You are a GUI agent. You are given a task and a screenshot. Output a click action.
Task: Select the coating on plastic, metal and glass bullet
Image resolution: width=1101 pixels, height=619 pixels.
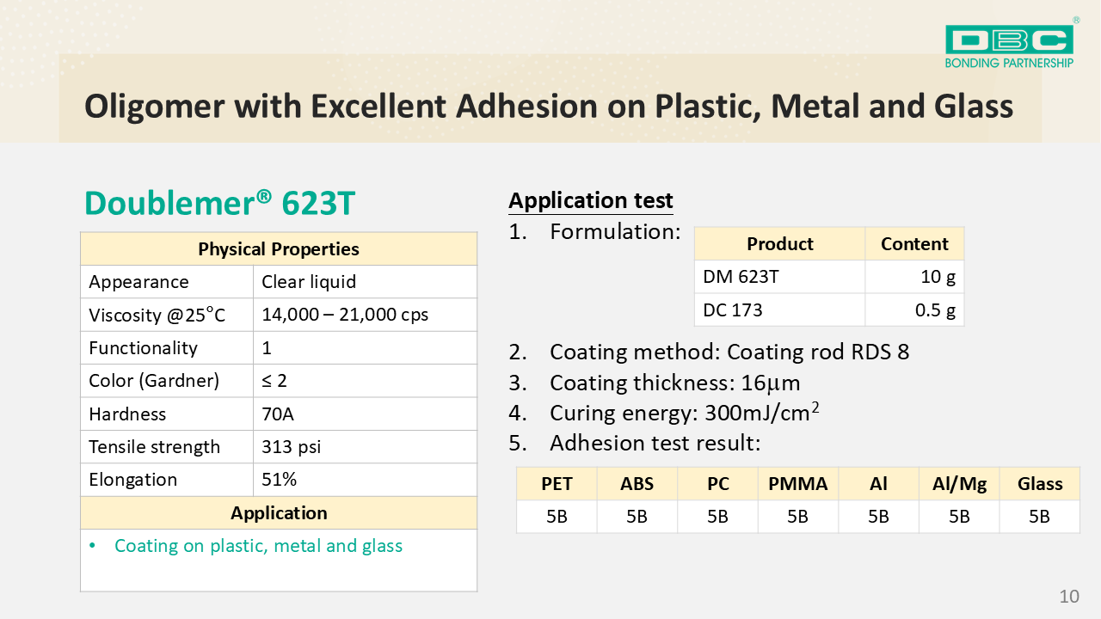coord(258,546)
